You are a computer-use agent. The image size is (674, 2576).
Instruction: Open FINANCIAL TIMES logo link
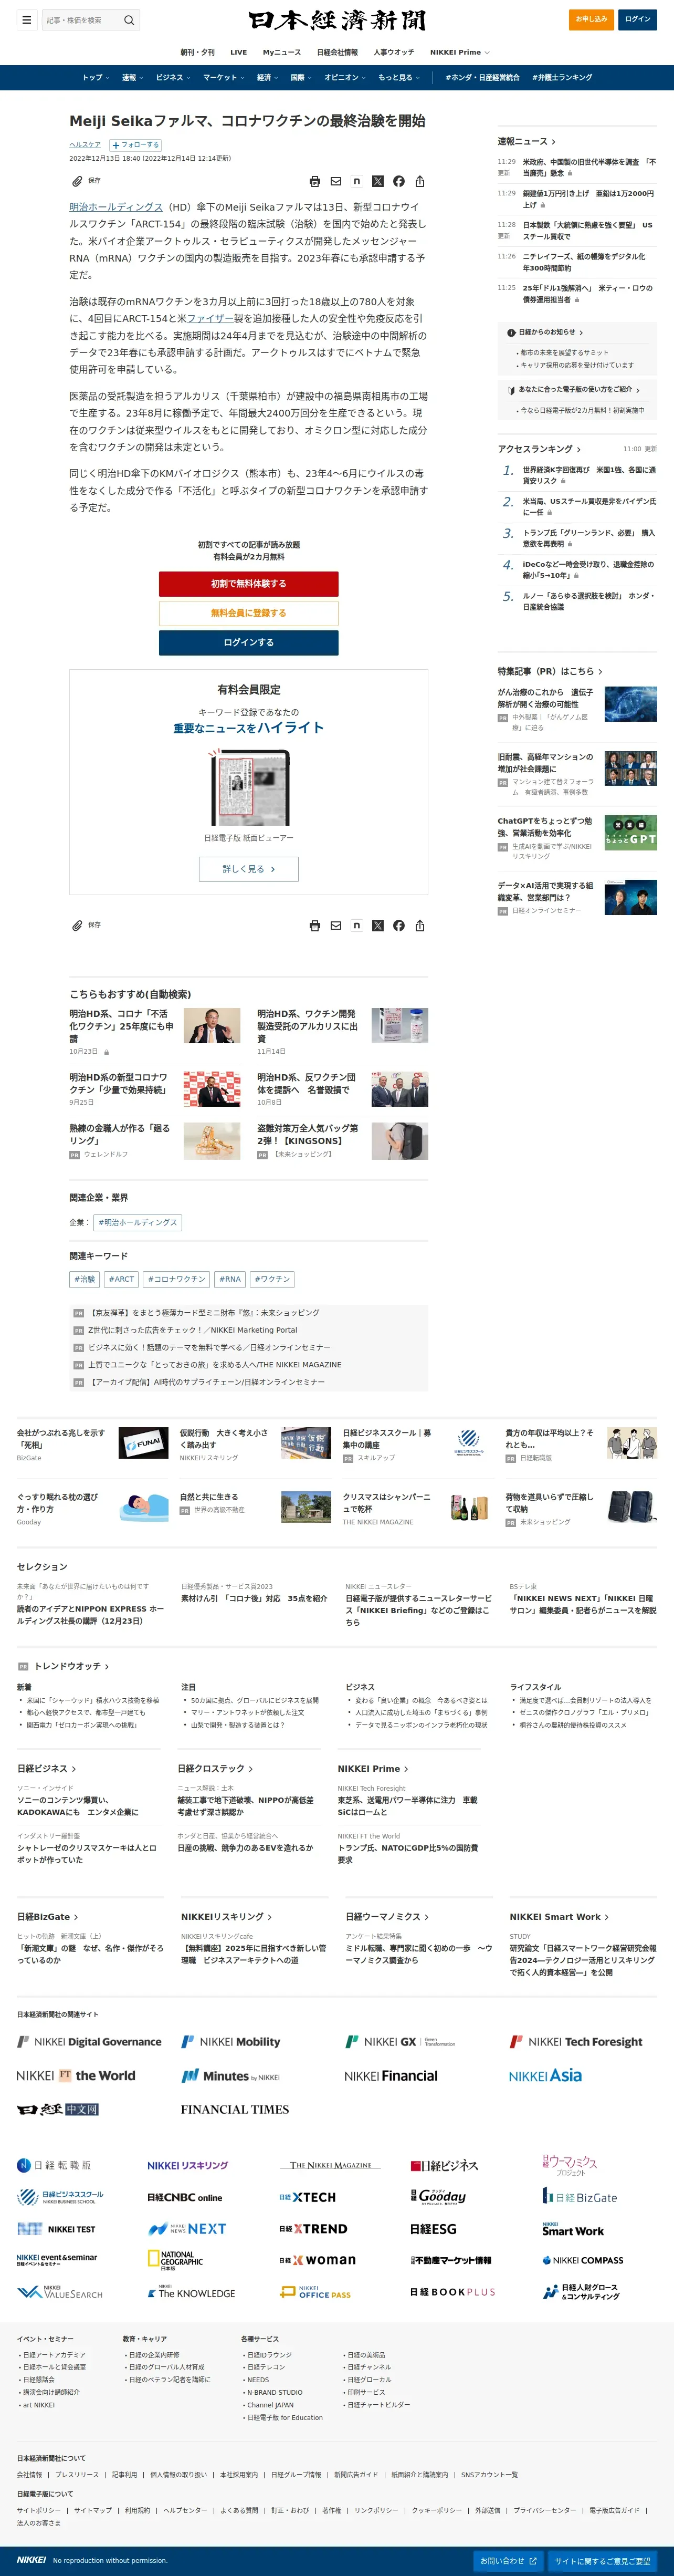pyautogui.click(x=235, y=2109)
